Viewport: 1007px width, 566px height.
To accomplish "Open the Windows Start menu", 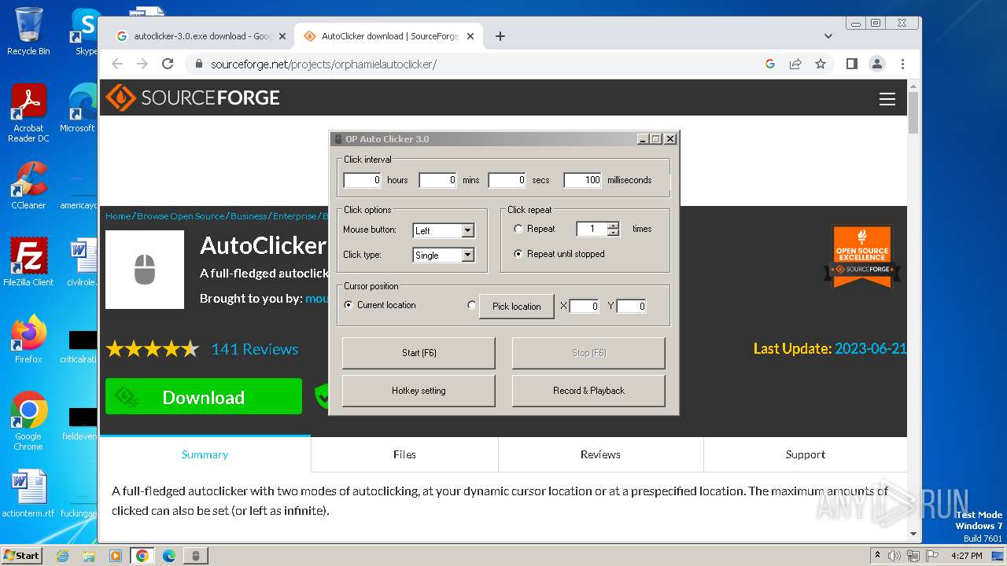I will (22, 555).
